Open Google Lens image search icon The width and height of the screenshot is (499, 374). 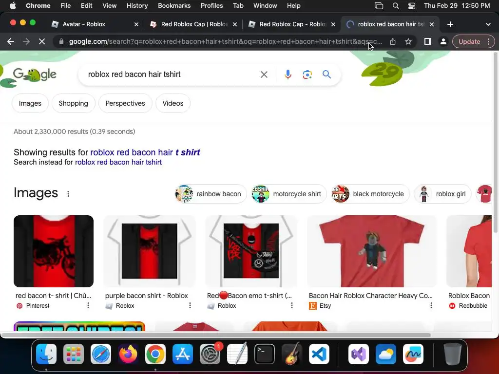tap(307, 75)
